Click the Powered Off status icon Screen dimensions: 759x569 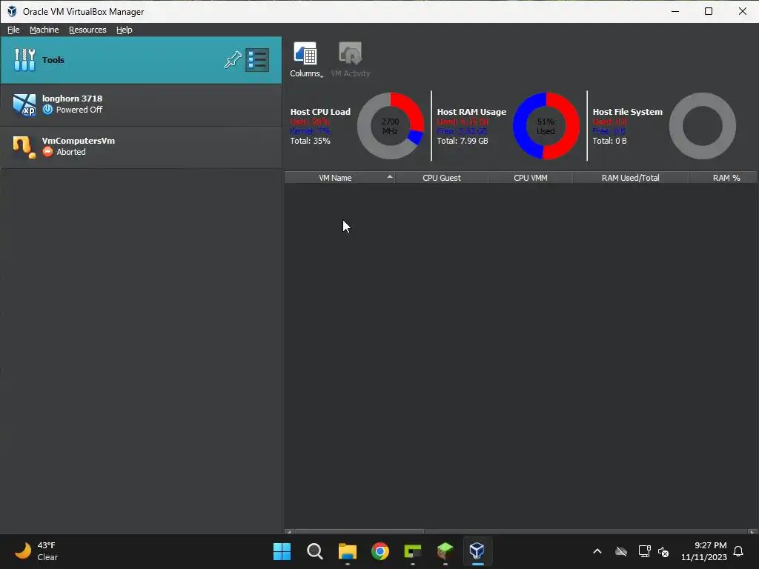47,110
